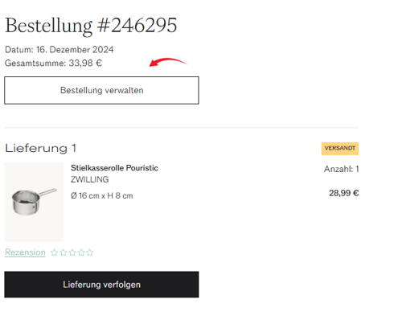Click the red arrow annotation
This screenshot has height=320, width=394.
point(168,62)
